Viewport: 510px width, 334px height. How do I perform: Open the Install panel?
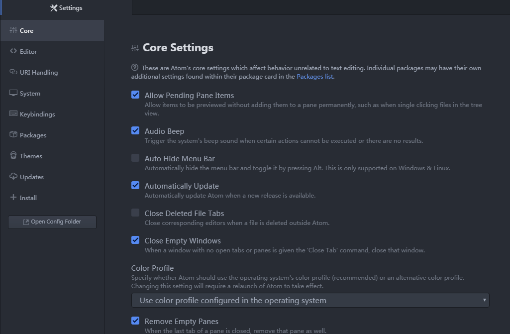[52, 198]
